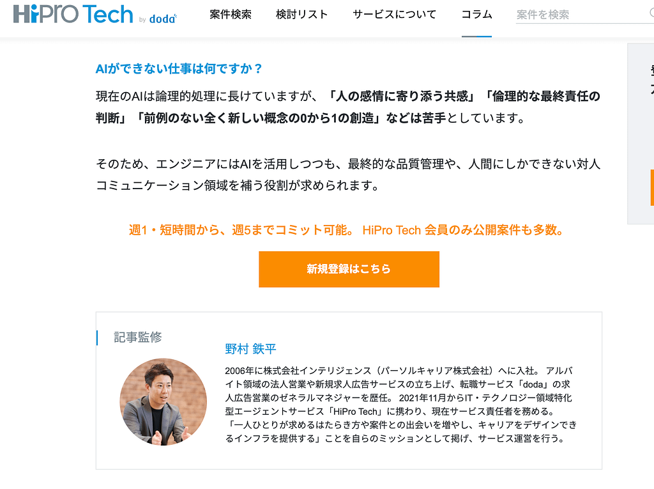Click author name 野村 鉄平
The height and width of the screenshot is (489, 654).
(x=250, y=349)
